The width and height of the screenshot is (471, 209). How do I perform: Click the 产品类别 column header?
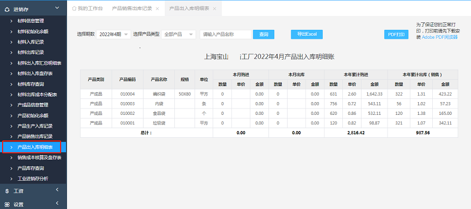click(x=96, y=80)
